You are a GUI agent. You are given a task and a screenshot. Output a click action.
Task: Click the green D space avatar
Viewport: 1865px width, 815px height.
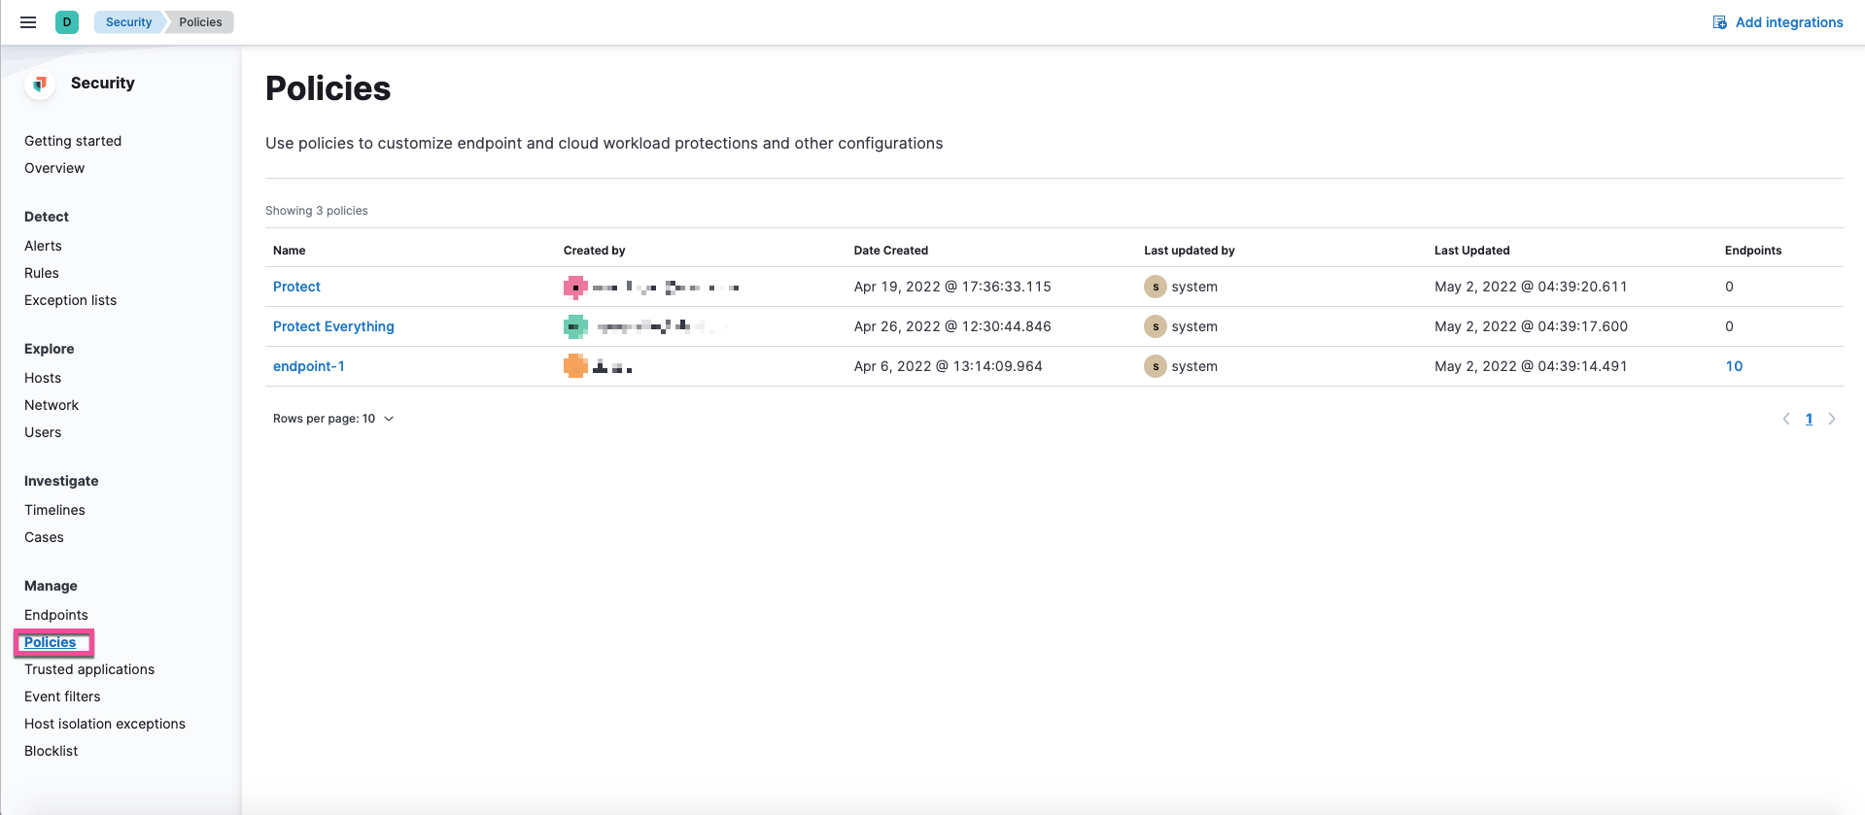[67, 22]
